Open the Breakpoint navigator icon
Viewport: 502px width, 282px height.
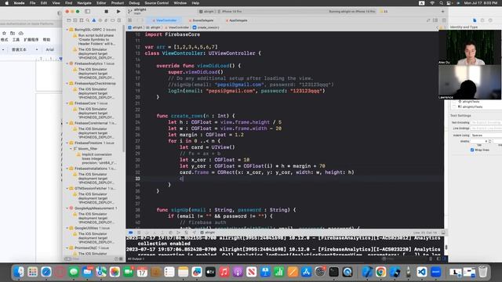pyautogui.click(x=112, y=20)
